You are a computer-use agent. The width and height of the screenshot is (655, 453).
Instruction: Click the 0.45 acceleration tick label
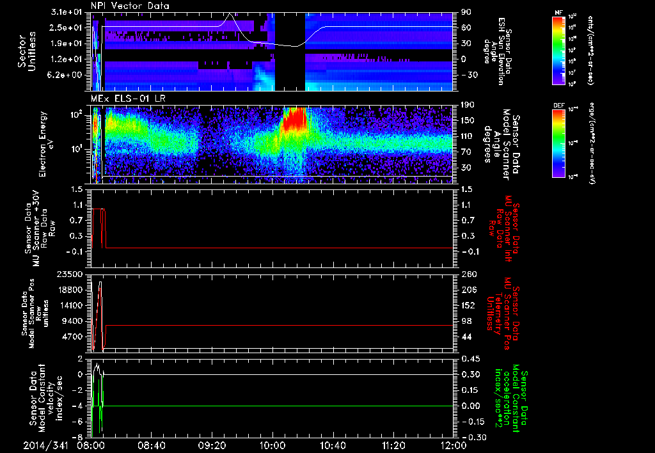click(470, 359)
